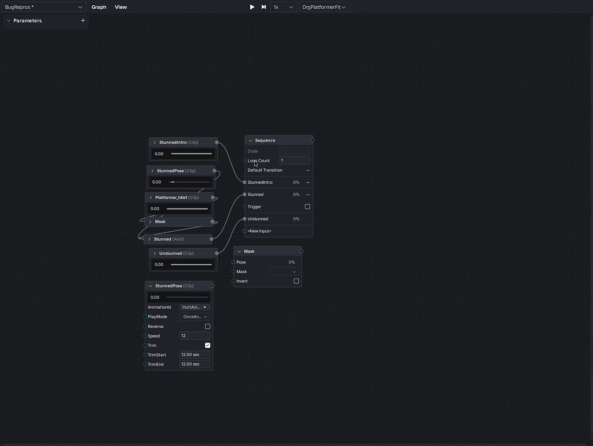Click the StunnedIntro clip progress slider
Viewport: 593px width, 446px height.
click(x=191, y=153)
